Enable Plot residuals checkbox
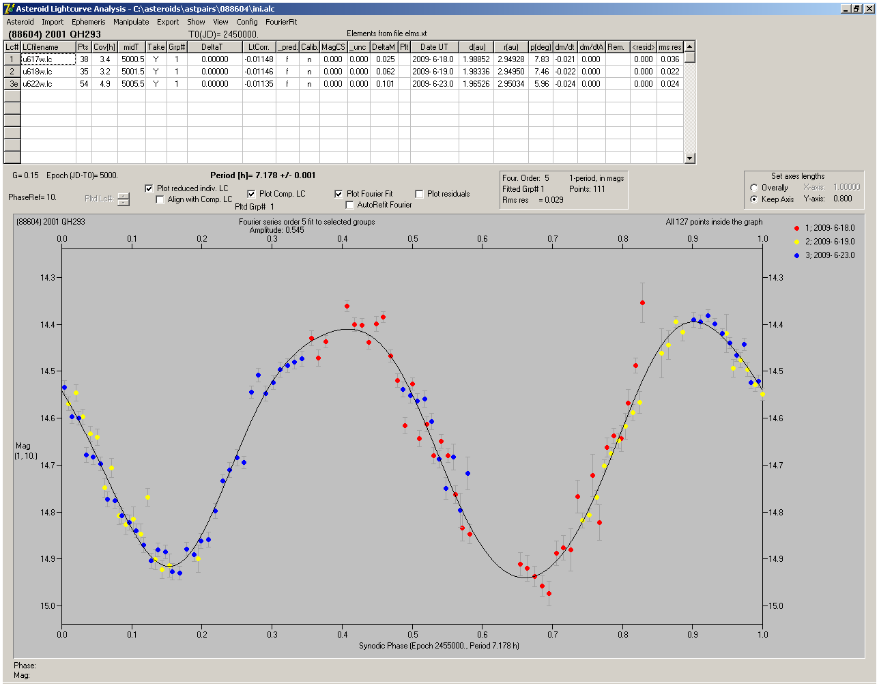Image resolution: width=879 pixels, height=684 pixels. pos(419,194)
